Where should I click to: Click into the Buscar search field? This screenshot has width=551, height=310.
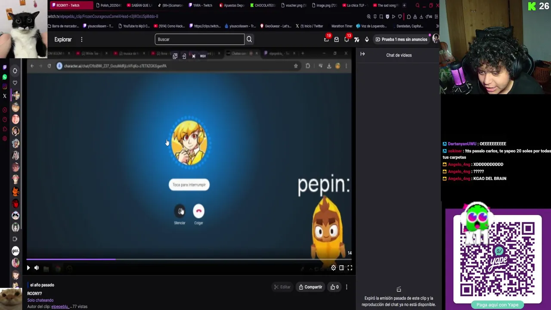point(199,39)
